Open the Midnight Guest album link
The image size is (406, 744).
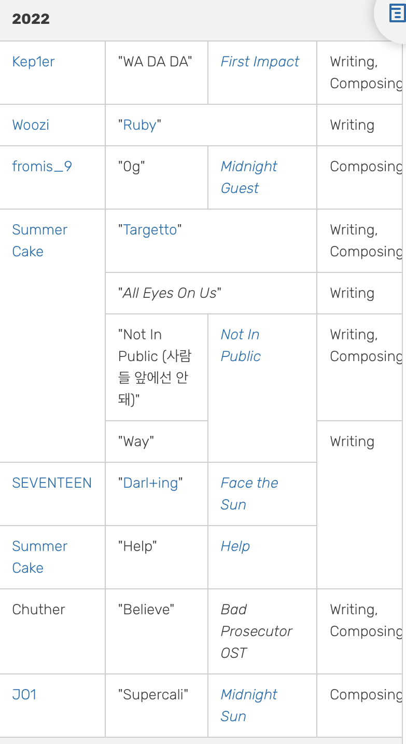pyautogui.click(x=249, y=177)
